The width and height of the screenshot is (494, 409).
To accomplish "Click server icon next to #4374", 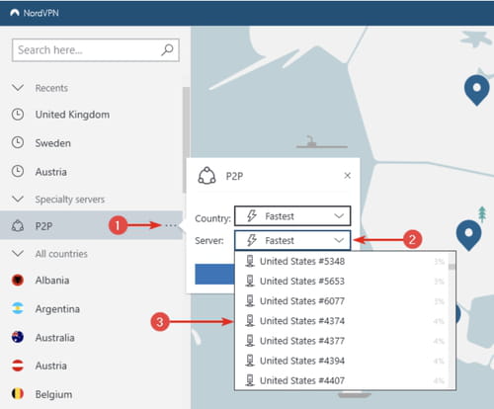I will (250, 320).
